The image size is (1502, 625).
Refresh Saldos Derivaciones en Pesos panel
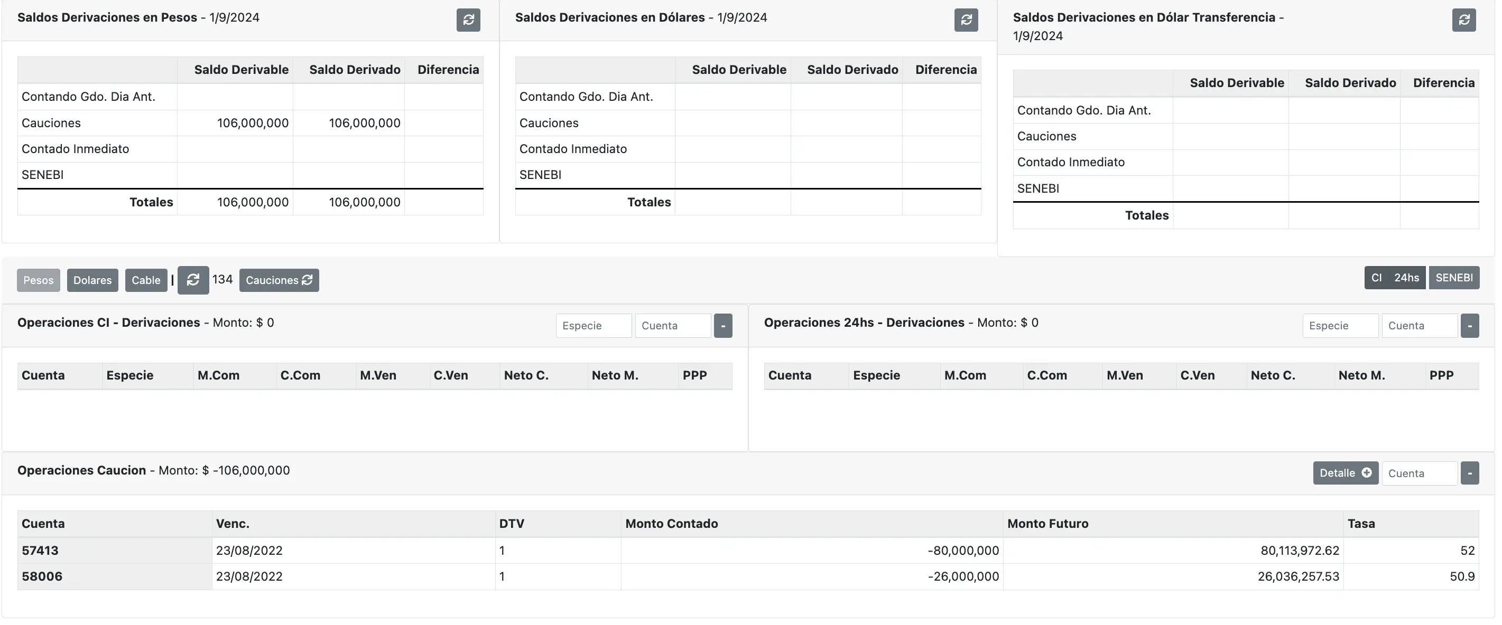click(468, 20)
